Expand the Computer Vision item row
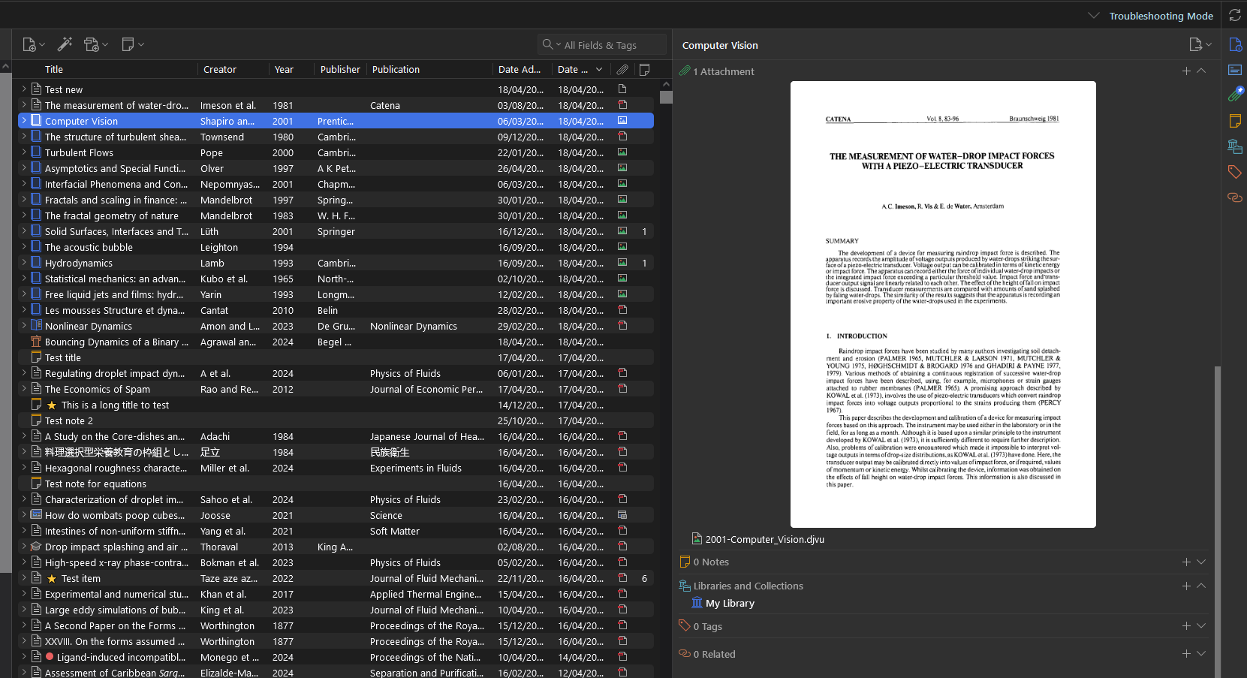 click(x=24, y=121)
